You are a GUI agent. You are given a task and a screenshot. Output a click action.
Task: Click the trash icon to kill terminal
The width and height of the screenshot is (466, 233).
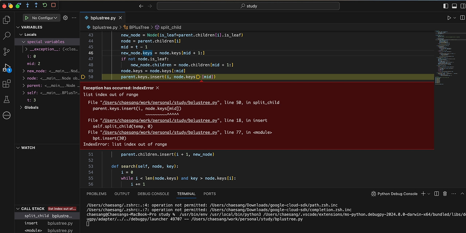445,194
